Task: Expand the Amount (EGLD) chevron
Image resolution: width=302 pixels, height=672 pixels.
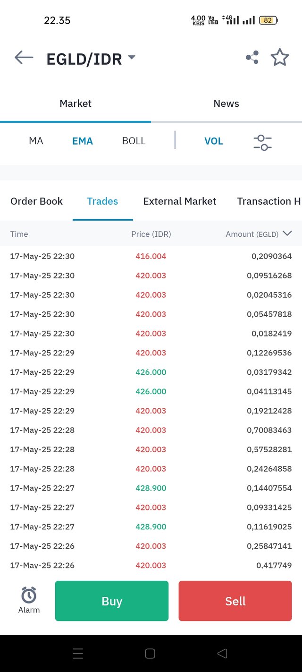Action: [287, 233]
